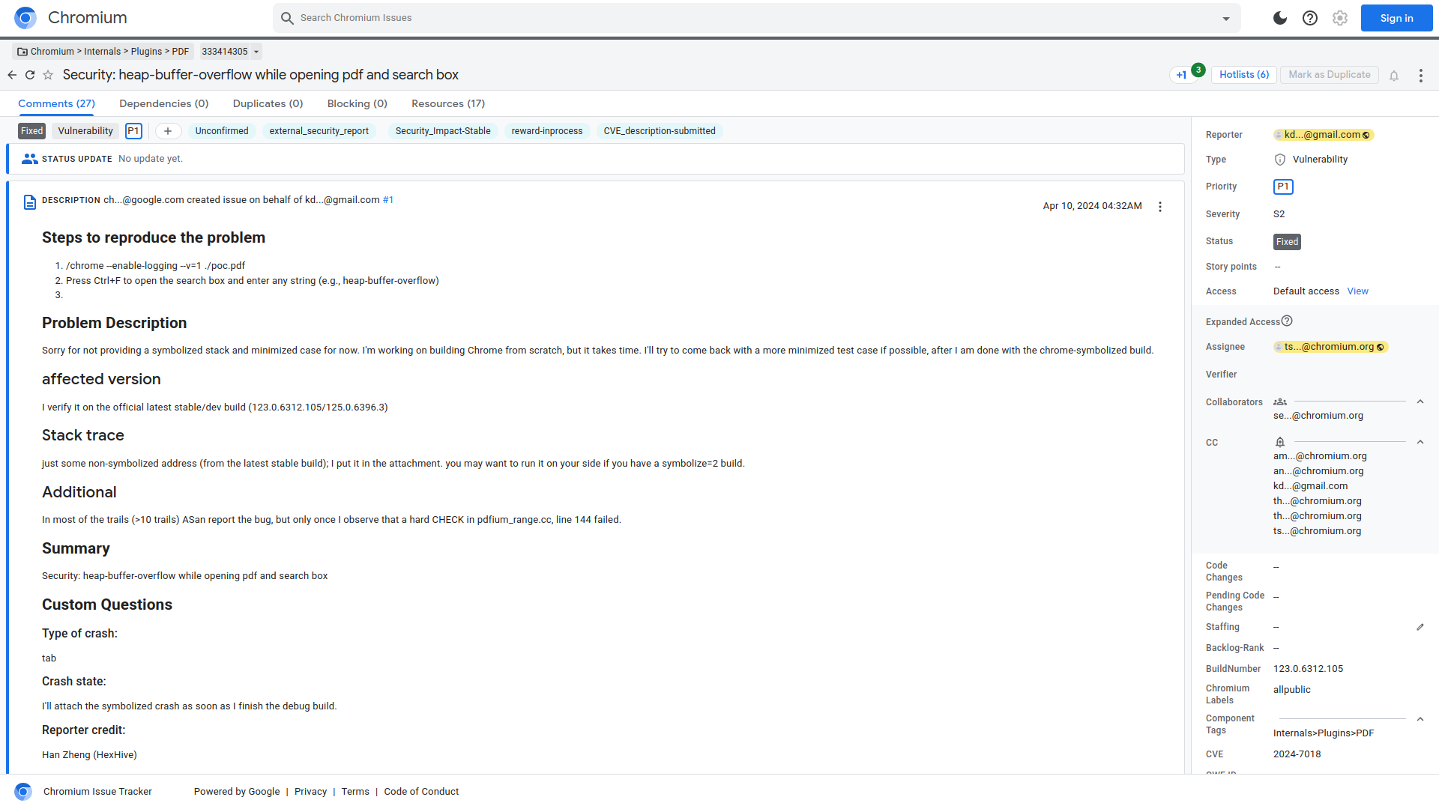Click the Sign in button
1439x809 pixels.
pos(1396,18)
